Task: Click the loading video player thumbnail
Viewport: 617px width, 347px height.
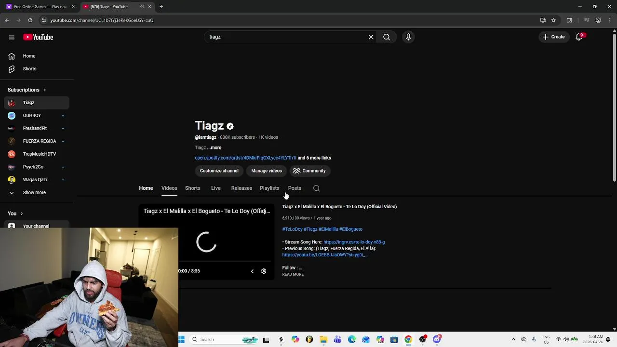Action: [x=207, y=242]
